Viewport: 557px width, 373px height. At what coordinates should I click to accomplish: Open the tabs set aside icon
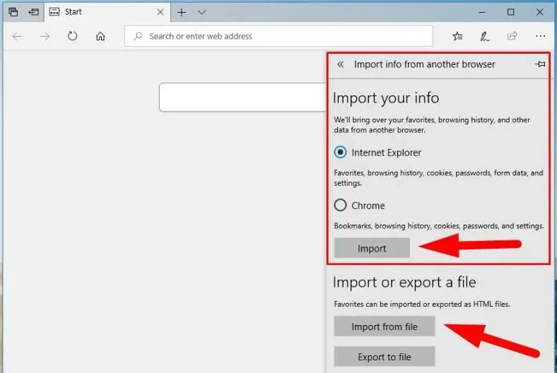click(x=13, y=12)
